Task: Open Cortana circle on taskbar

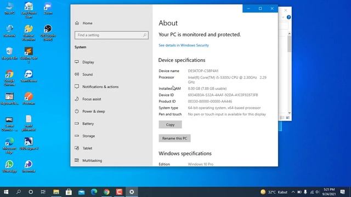Action: pos(31,192)
